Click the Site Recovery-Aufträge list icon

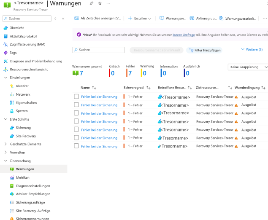pos(12,211)
